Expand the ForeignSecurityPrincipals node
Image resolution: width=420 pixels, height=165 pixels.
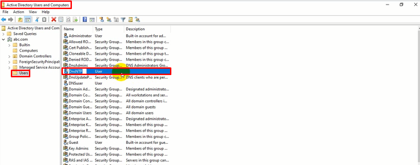(x=9, y=62)
